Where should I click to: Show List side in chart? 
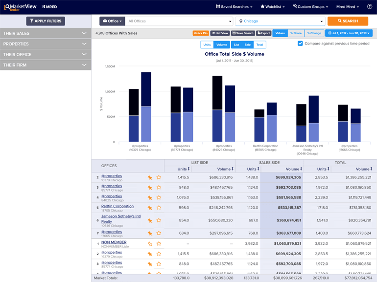[236, 44]
